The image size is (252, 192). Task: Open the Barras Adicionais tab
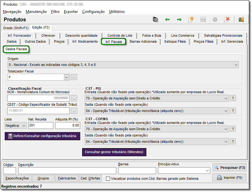pos(143,41)
